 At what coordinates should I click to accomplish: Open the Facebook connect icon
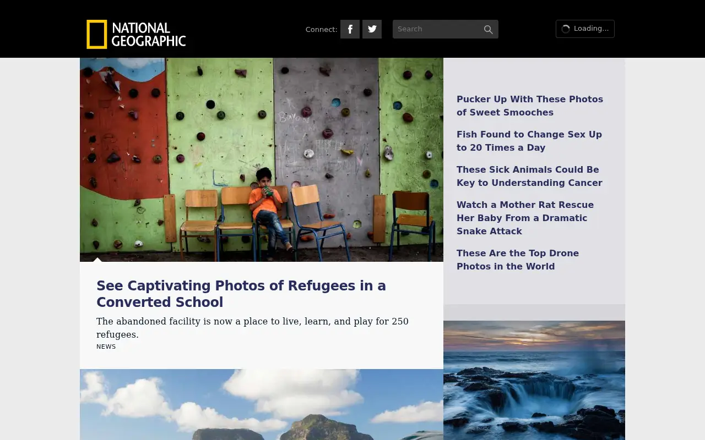pos(350,29)
